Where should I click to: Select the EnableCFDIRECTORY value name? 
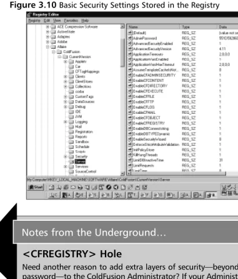[150, 86]
